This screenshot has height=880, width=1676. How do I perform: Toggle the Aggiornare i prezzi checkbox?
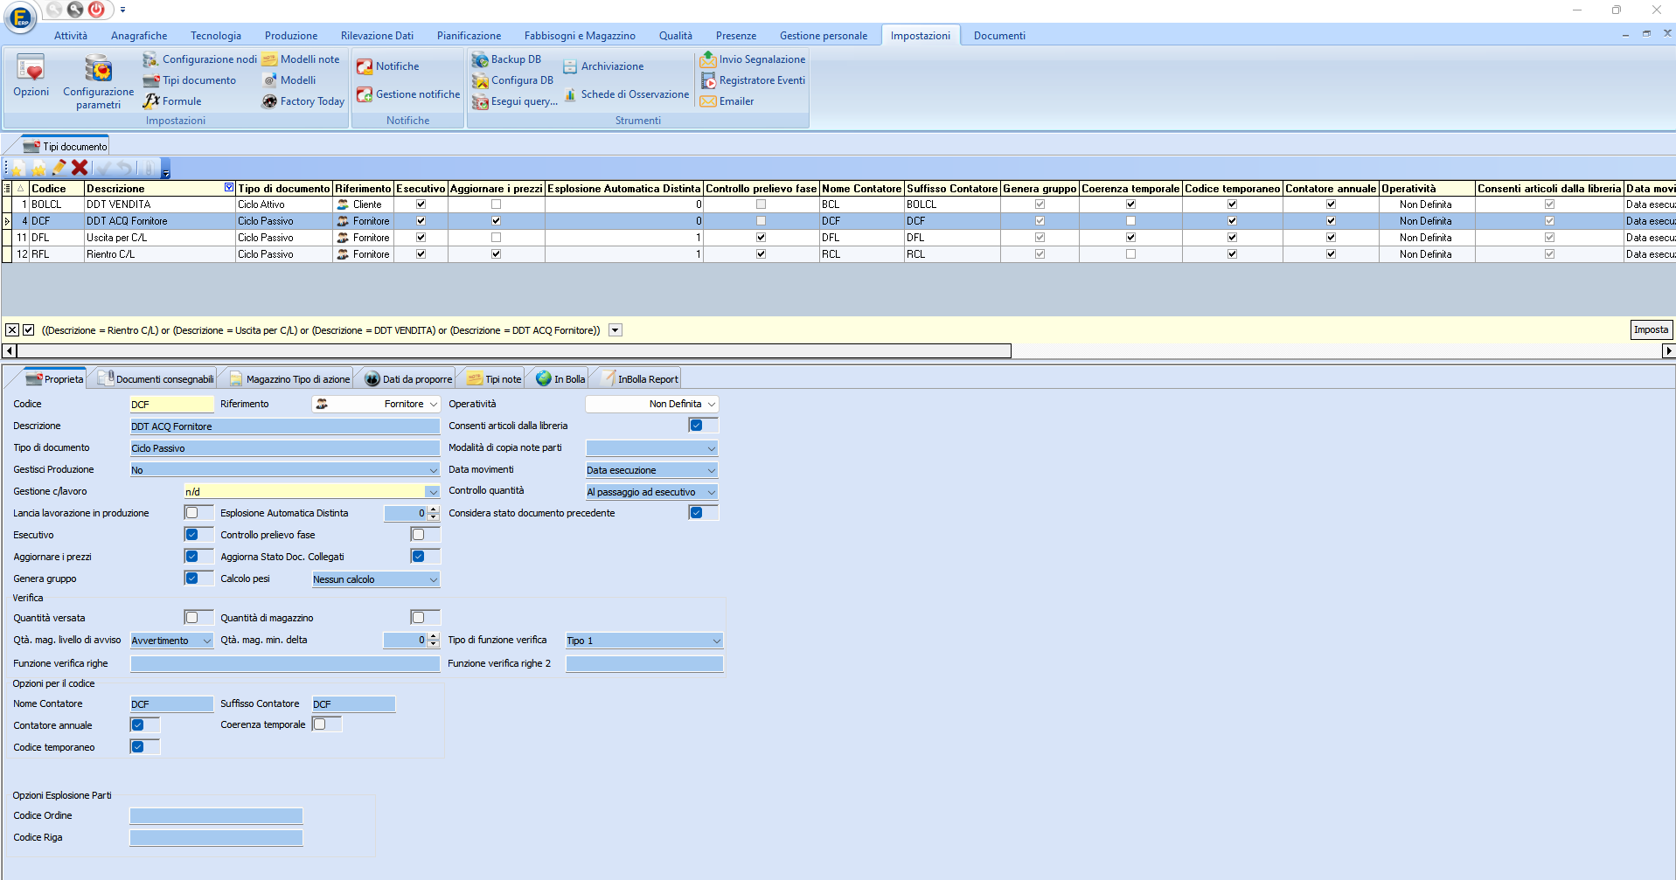pos(192,557)
